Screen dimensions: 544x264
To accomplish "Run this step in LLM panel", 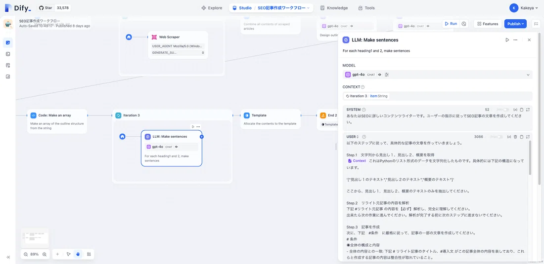I will (x=507, y=40).
